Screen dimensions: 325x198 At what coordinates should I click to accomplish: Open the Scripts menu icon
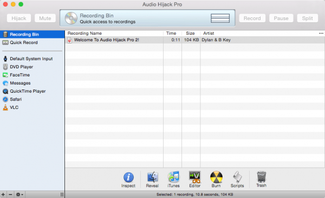tap(237, 180)
